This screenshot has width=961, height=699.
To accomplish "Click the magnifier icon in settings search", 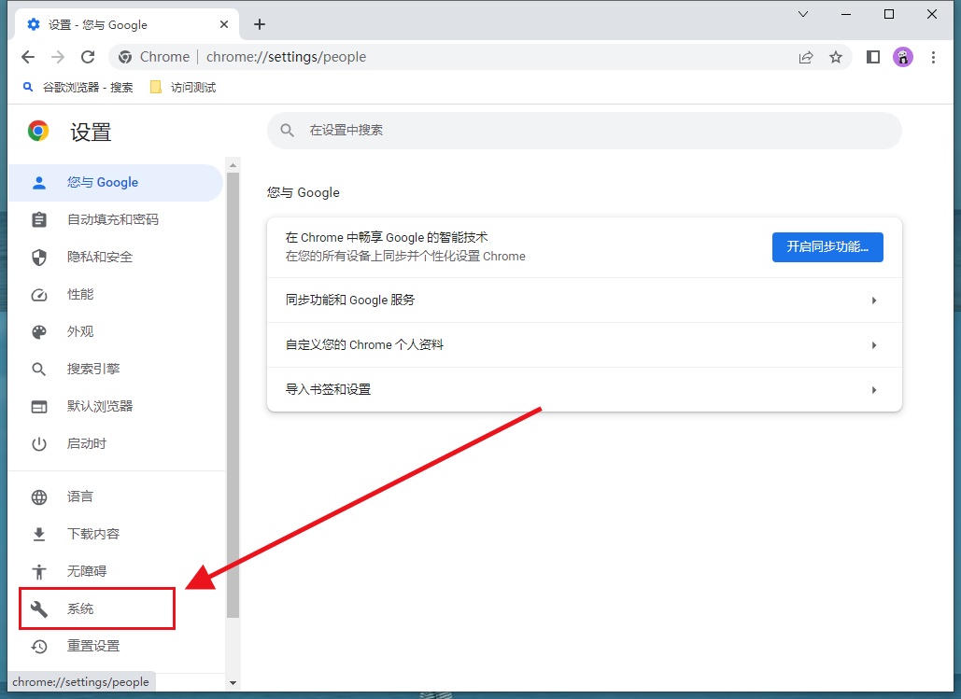I will (287, 130).
